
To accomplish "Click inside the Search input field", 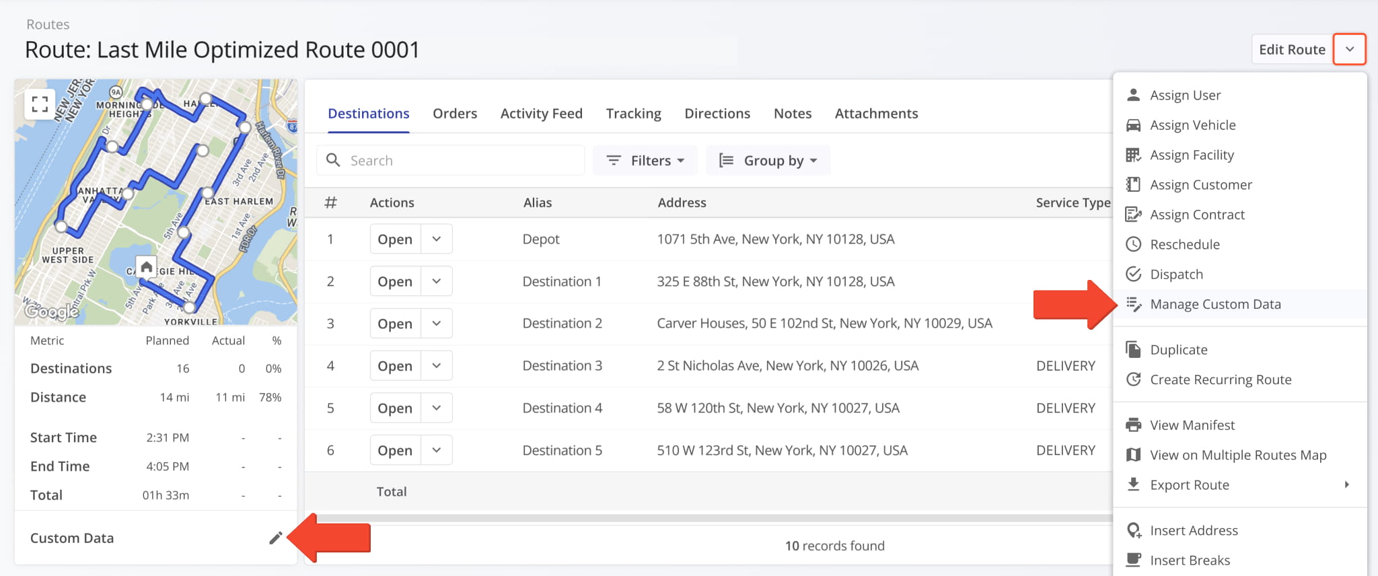I will pyautogui.click(x=451, y=160).
